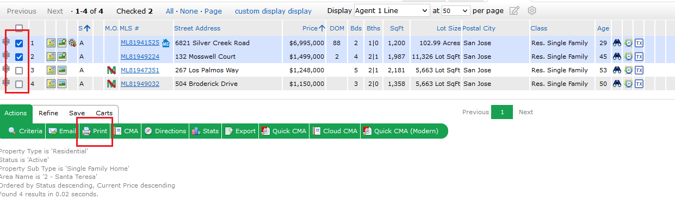The height and width of the screenshot is (199, 675).
Task: Click the Email action button
Action: [63, 131]
